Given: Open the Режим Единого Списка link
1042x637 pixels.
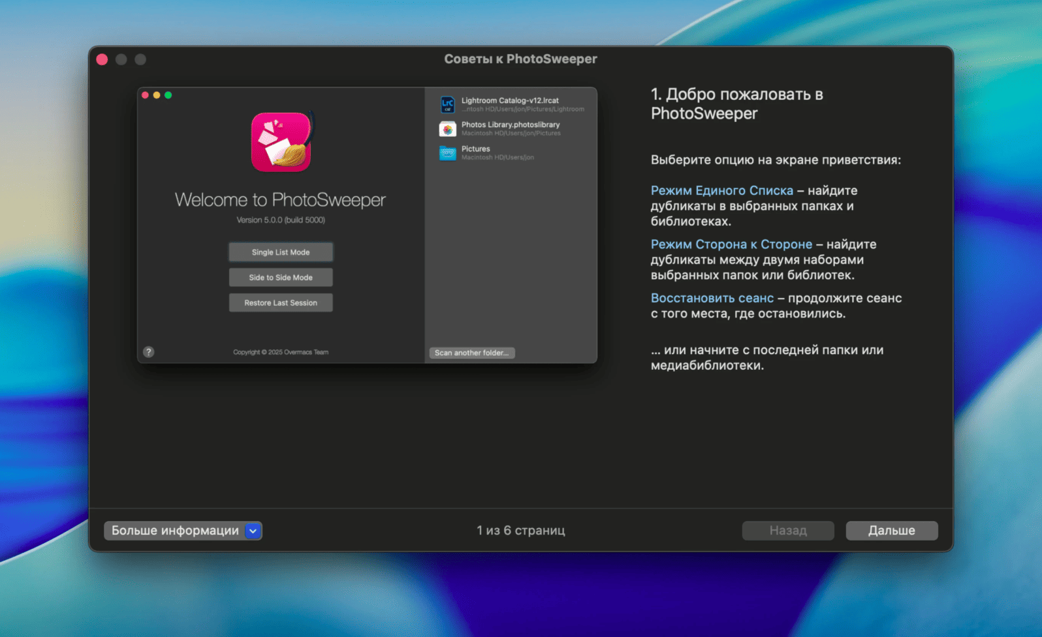Looking at the screenshot, I should click(x=722, y=190).
